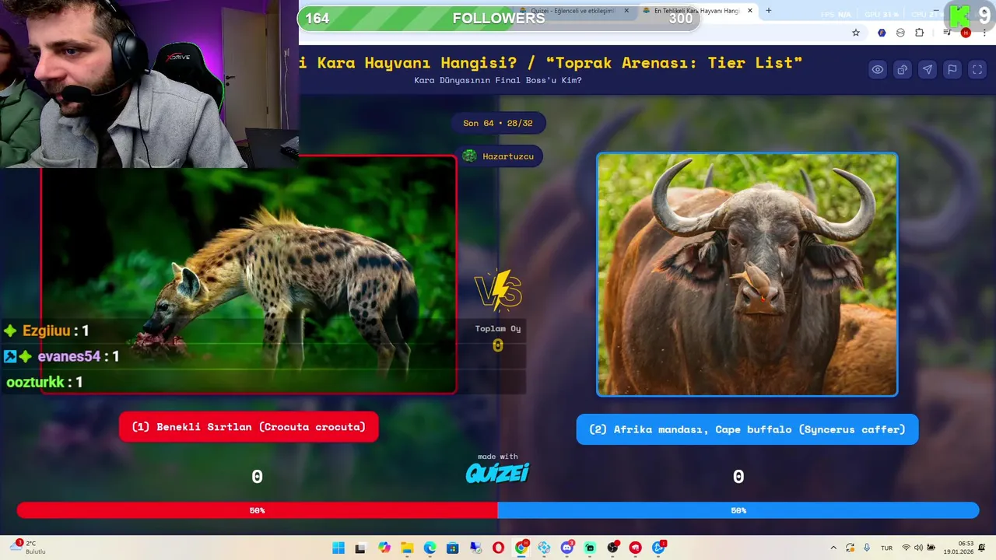Click the VS lightning emblem
Viewport: 996px width, 560px height.
pyautogui.click(x=498, y=290)
